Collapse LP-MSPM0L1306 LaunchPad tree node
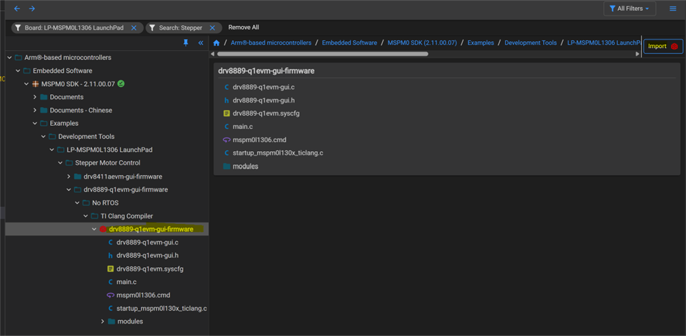This screenshot has height=336, width=686. pyautogui.click(x=52, y=150)
